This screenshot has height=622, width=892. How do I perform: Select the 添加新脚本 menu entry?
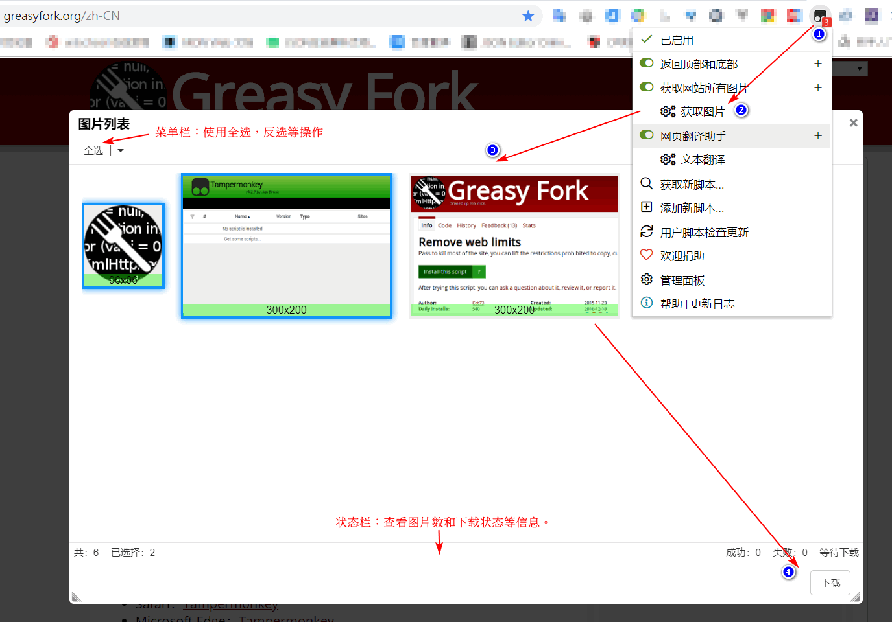(x=692, y=208)
